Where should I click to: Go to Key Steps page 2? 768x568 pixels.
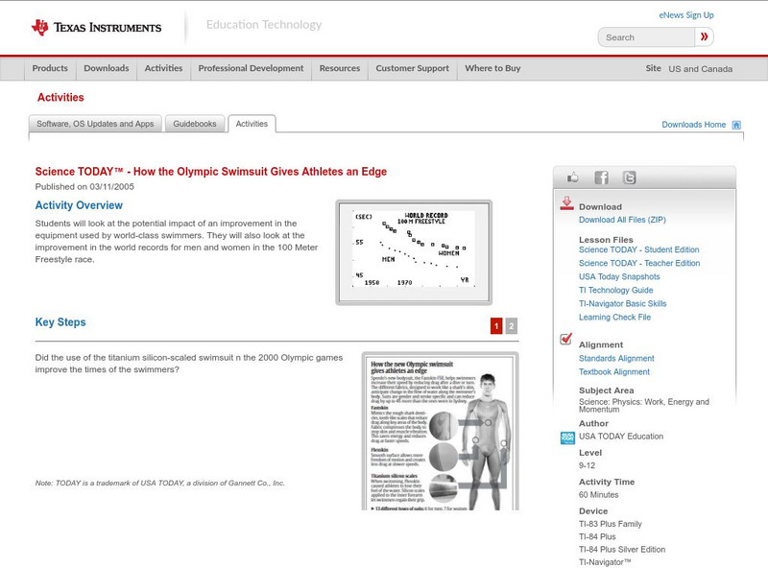pos(512,325)
